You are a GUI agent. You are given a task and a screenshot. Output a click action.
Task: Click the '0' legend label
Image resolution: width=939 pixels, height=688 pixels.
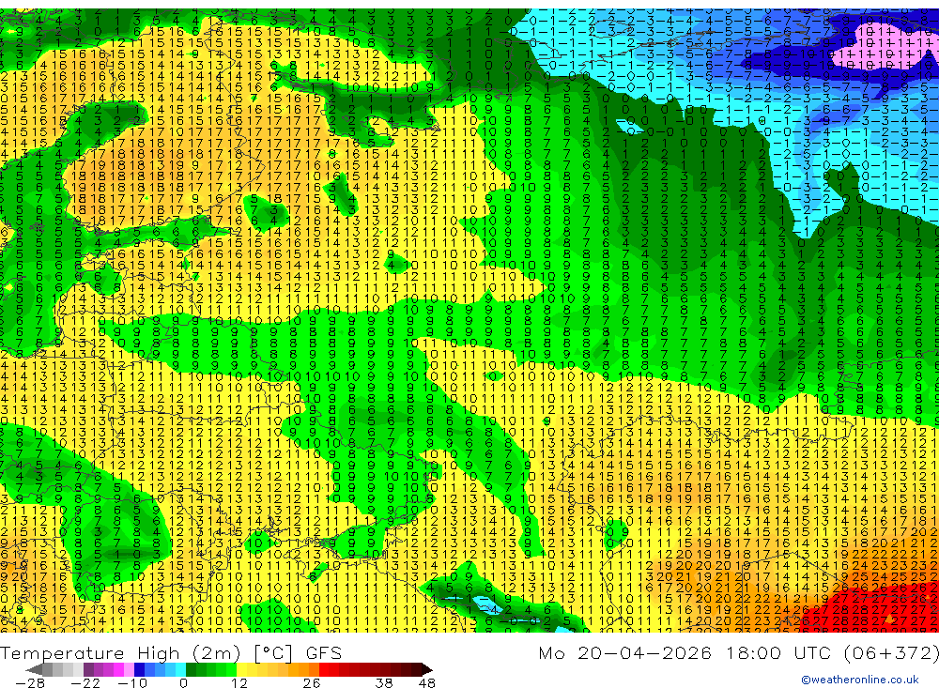(183, 682)
